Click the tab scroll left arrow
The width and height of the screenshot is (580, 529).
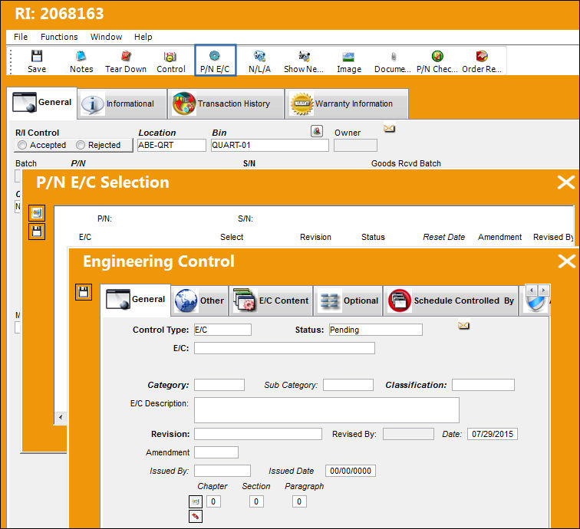click(x=532, y=291)
